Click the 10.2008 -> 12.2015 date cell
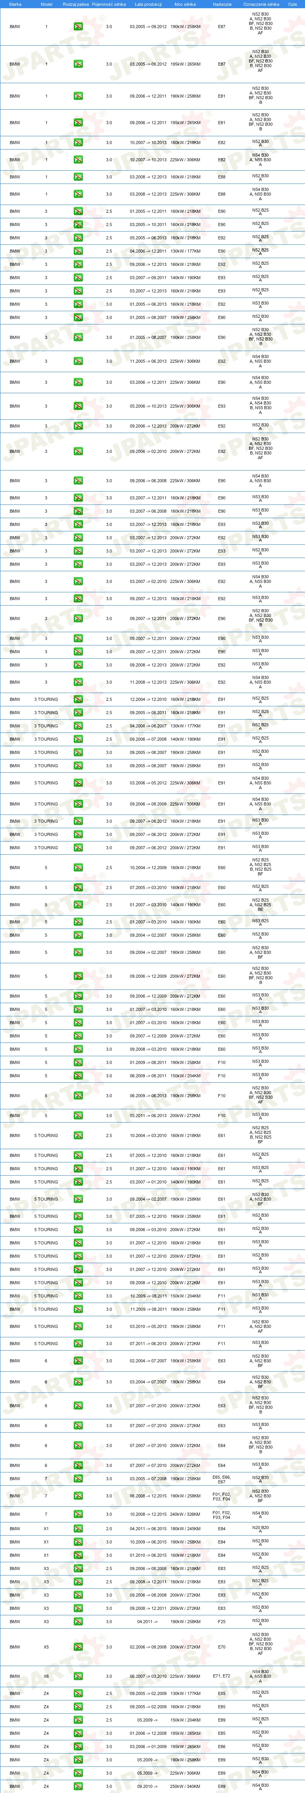The image size is (305, 1793). (148, 1514)
